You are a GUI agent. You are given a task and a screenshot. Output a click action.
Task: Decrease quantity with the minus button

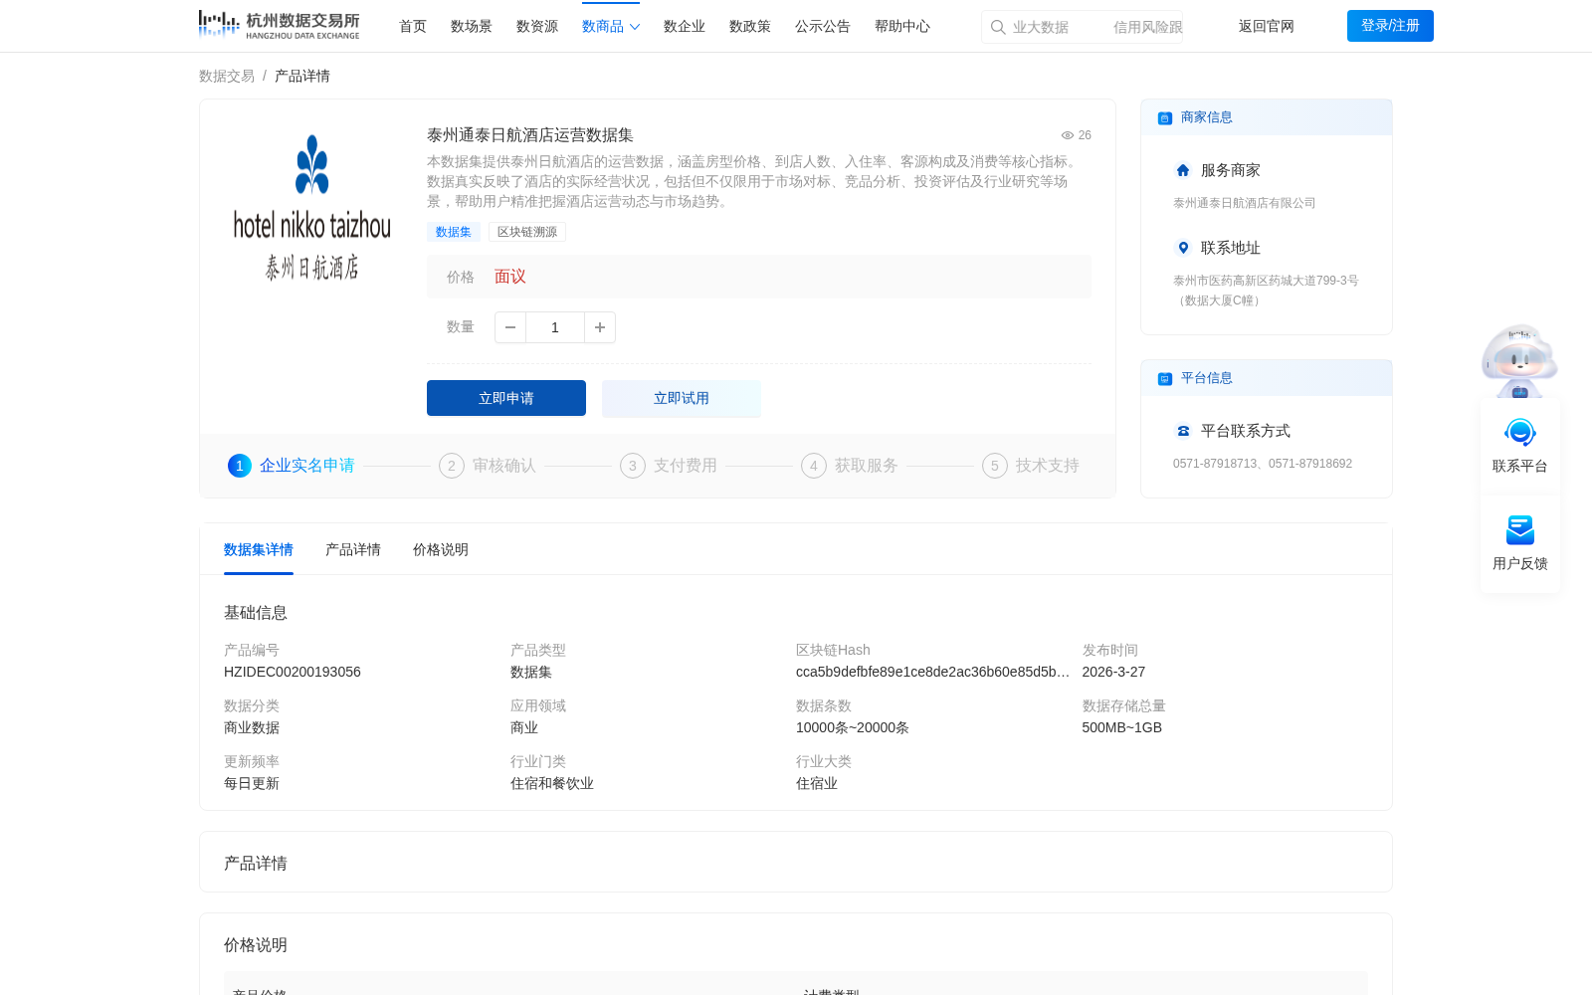510,327
